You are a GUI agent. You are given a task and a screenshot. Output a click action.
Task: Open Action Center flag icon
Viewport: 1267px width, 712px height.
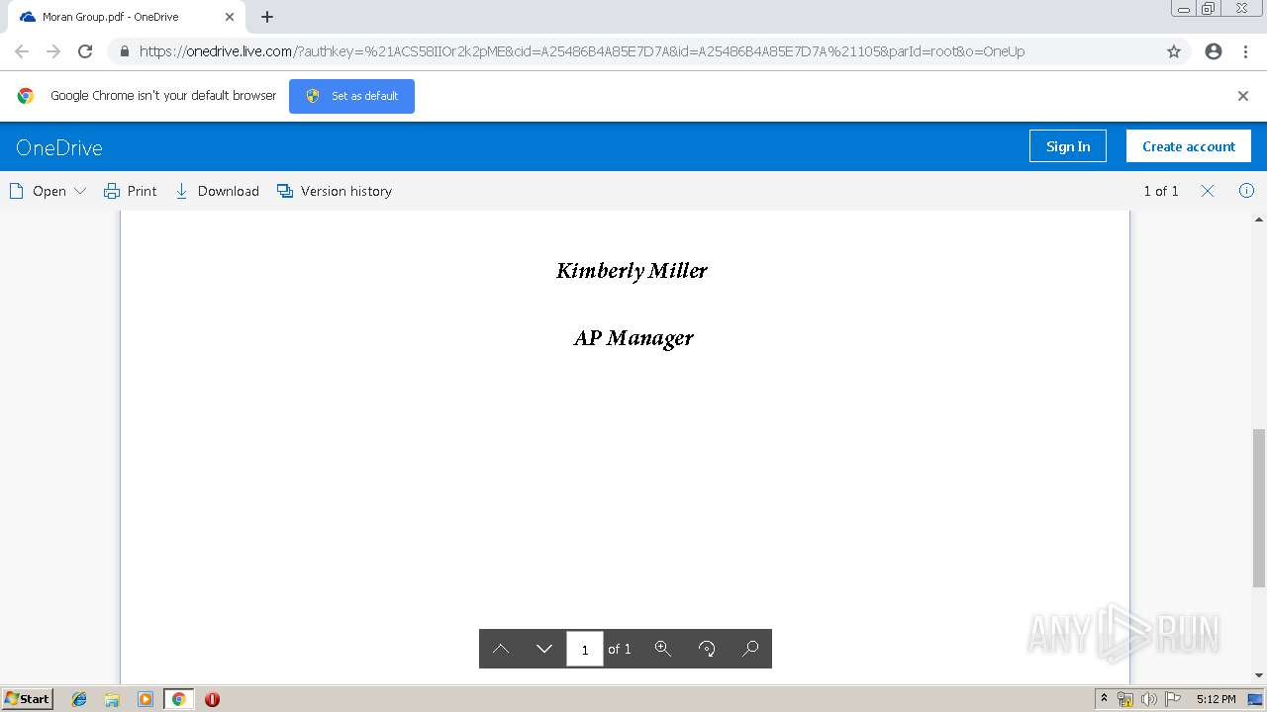[1173, 699]
